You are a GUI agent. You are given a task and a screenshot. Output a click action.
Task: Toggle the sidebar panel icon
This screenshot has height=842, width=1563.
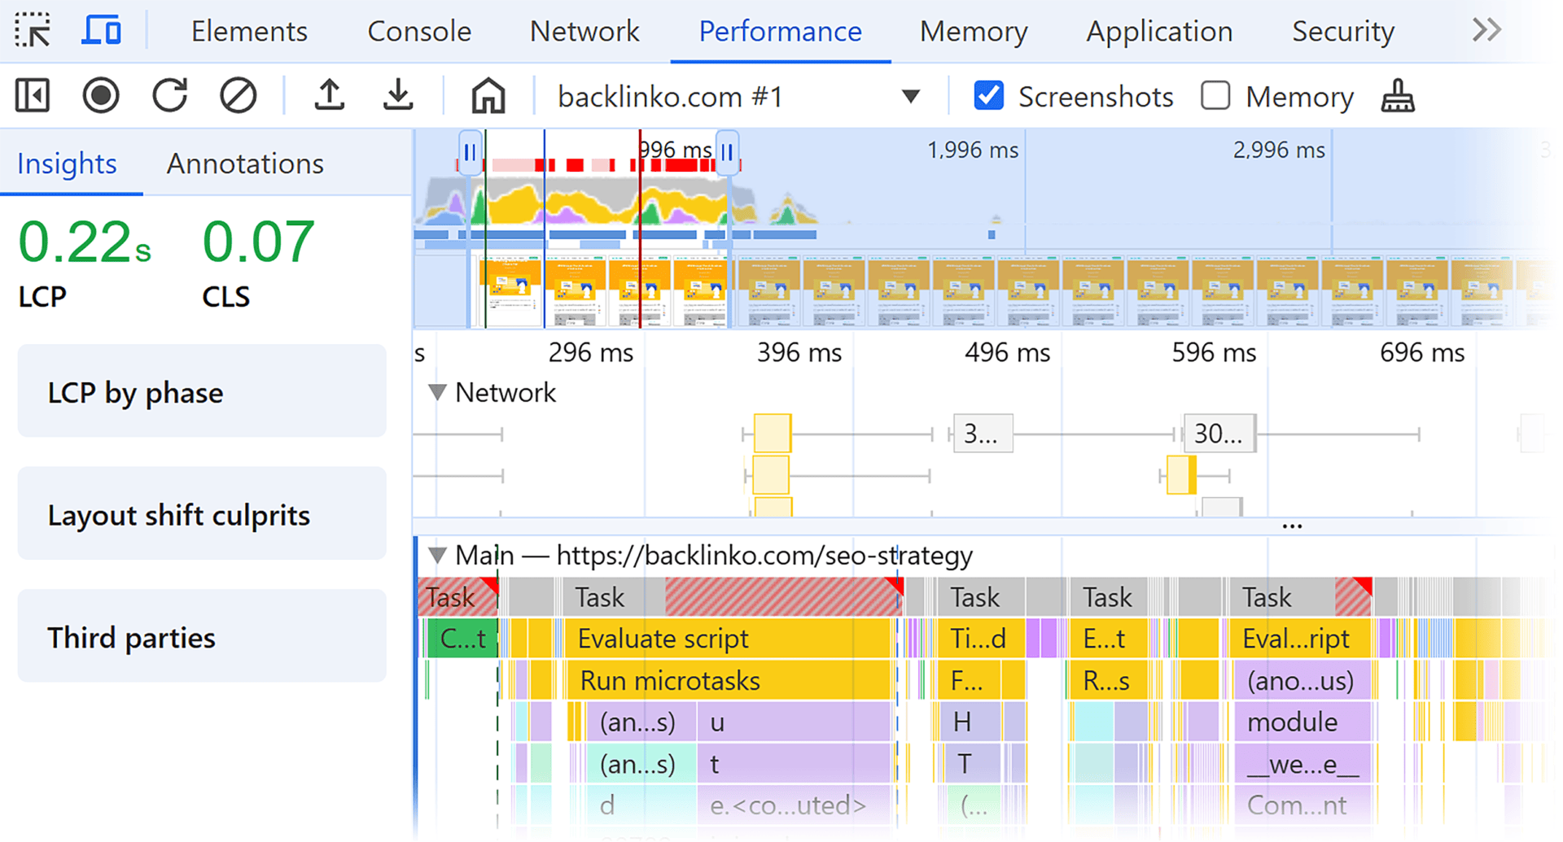(33, 96)
